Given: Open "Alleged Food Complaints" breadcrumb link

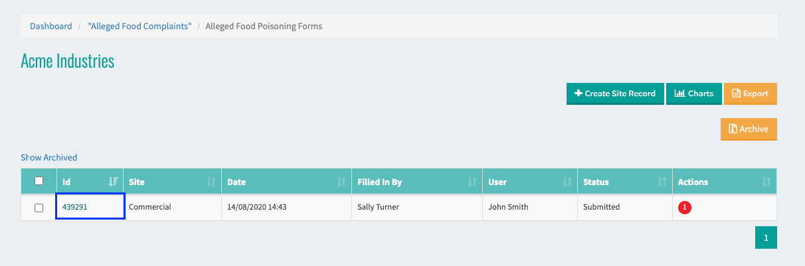Looking at the screenshot, I should point(139,27).
